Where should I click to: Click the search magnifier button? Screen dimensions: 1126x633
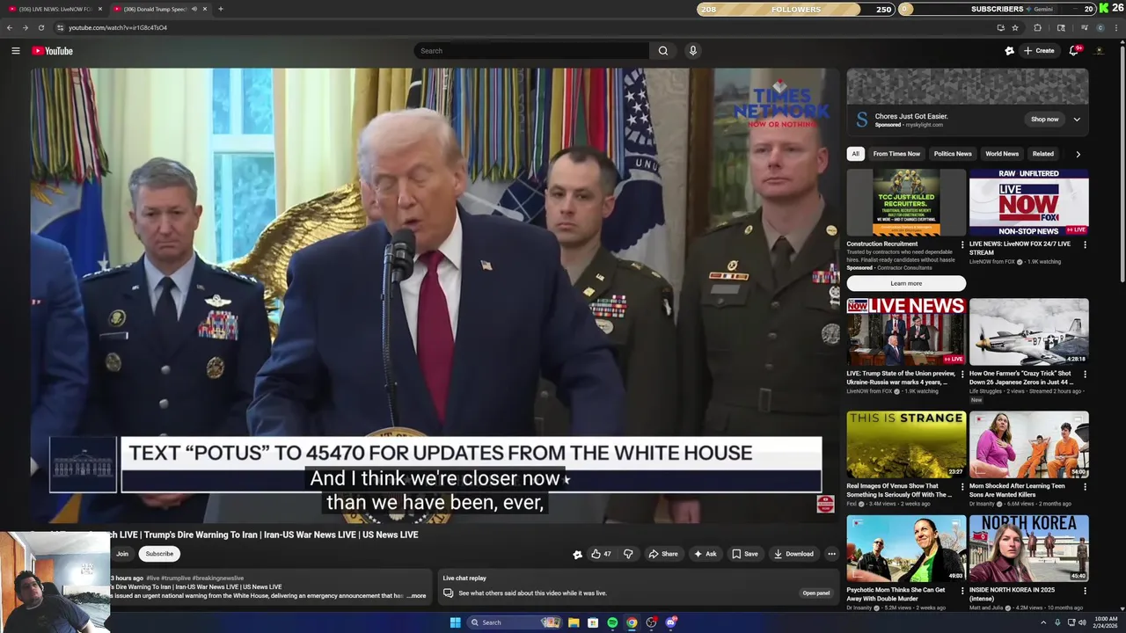pyautogui.click(x=663, y=51)
